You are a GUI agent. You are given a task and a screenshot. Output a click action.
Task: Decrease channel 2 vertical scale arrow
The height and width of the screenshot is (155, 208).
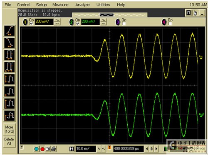(x=104, y=24)
